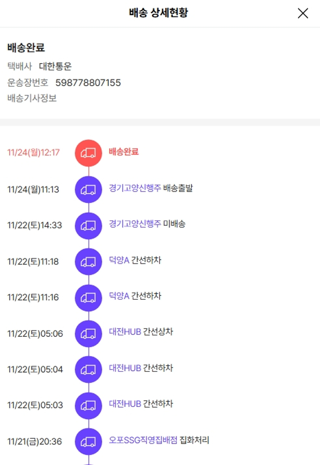Click 대전HUB link at 05:04 entry
This screenshot has height=465, width=320.
[x=125, y=368]
